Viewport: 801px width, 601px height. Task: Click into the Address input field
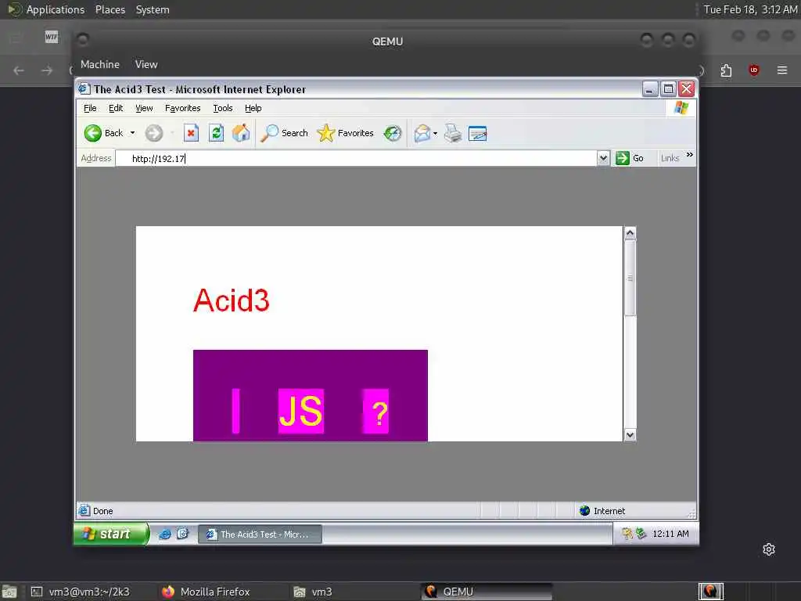pyautogui.click(x=356, y=158)
